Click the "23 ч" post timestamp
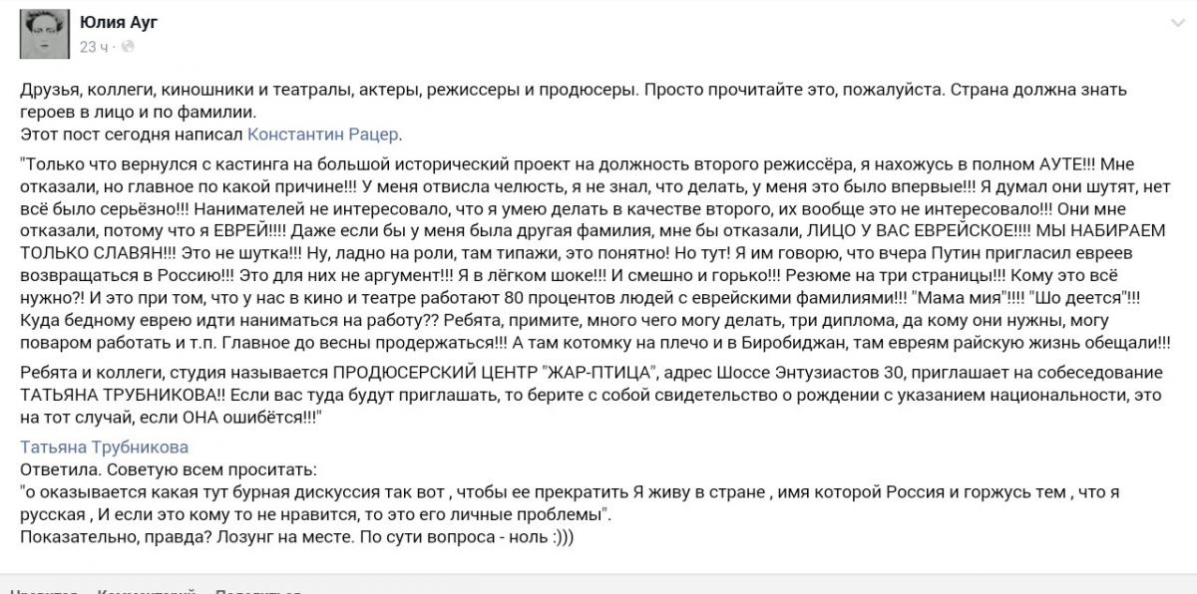Screen dimensions: 1197x594 click(94, 47)
